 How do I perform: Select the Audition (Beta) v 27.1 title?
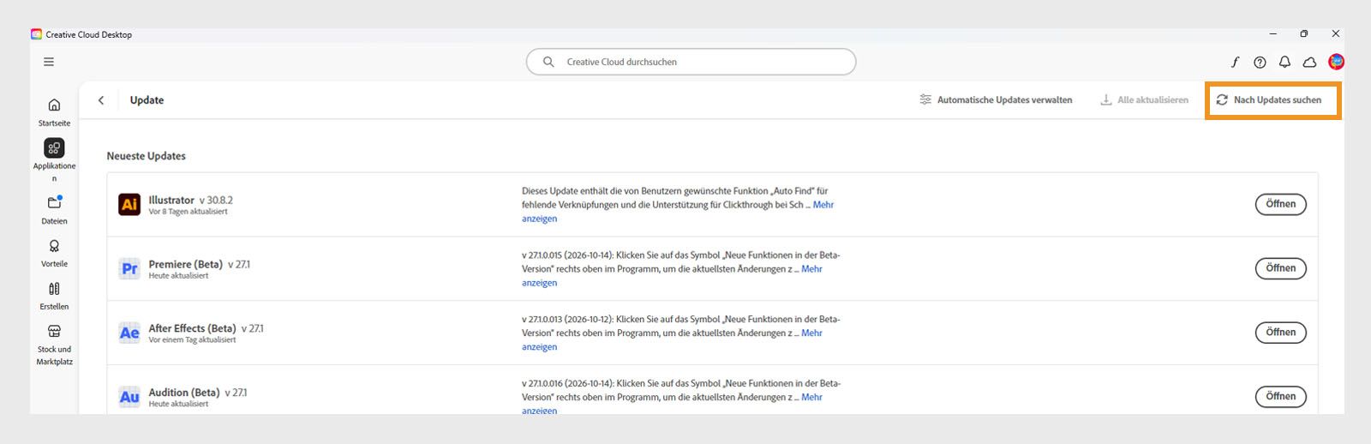click(x=198, y=393)
